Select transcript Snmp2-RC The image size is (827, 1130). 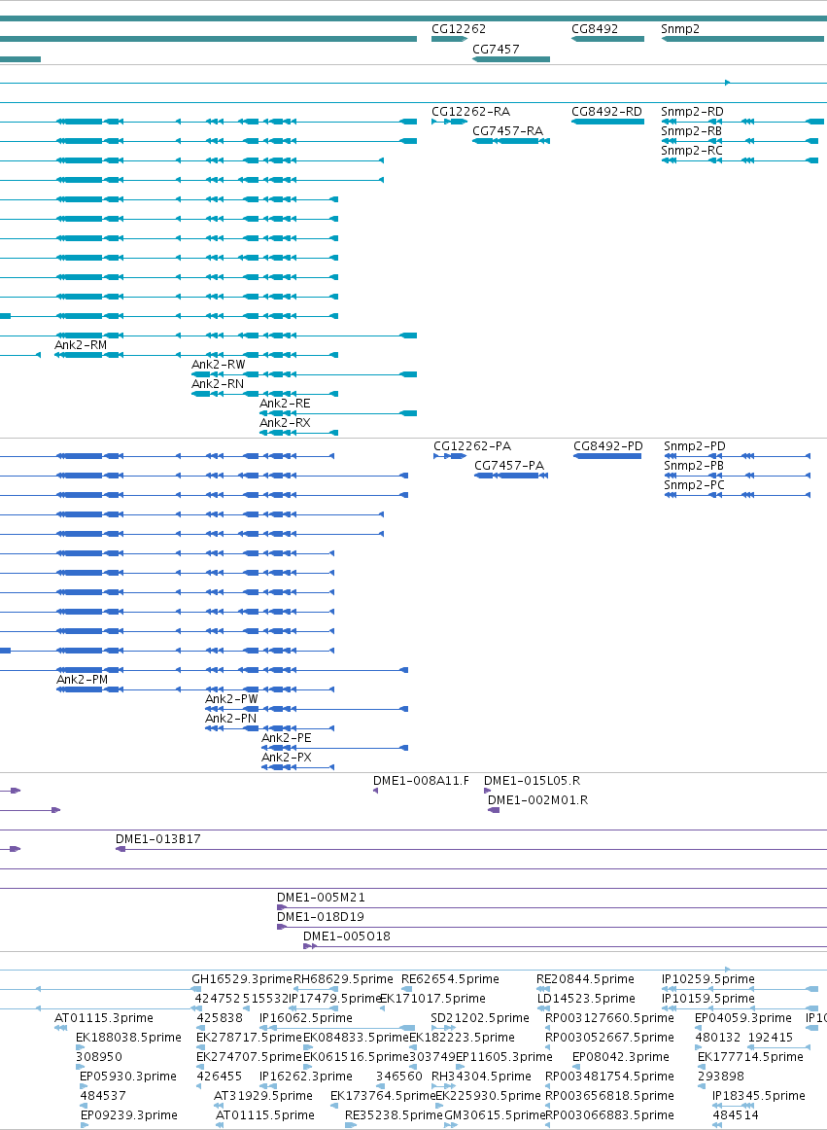(x=740, y=160)
